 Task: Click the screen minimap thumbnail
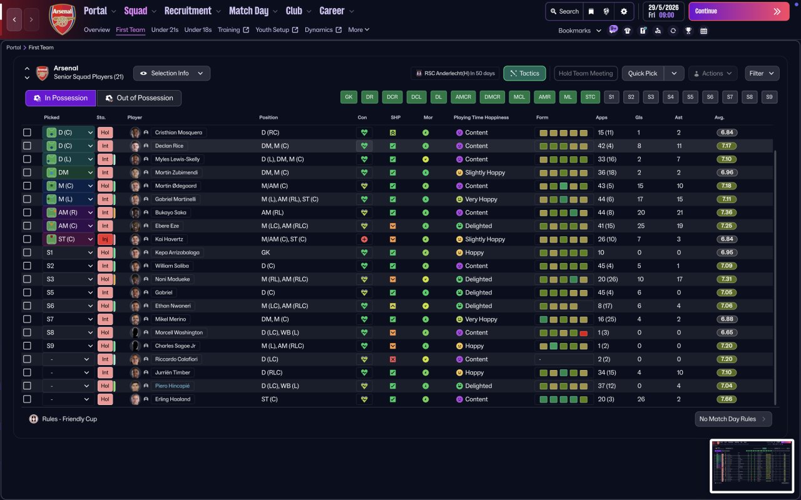pos(752,466)
